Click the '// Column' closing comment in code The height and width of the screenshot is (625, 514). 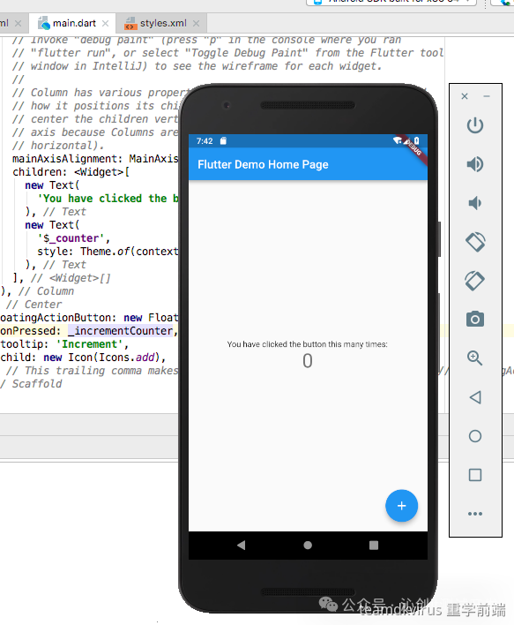(46, 291)
